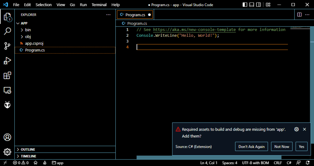Click the horizontal scrollbar in editor
314x166 pixels.
click(209, 157)
